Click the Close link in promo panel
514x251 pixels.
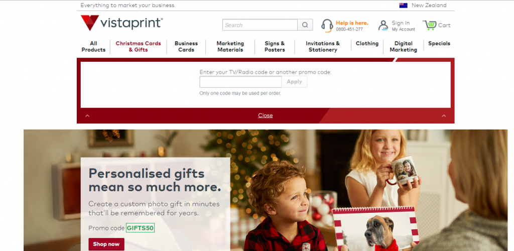click(x=265, y=115)
